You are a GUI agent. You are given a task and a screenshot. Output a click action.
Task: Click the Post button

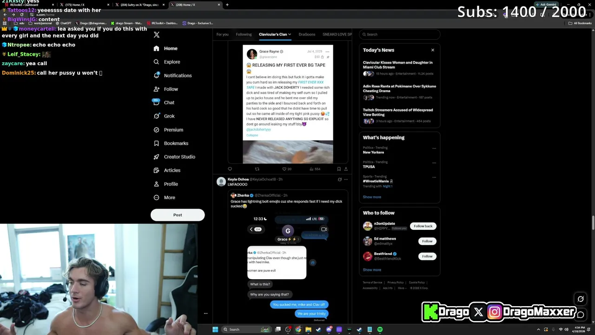point(178,215)
